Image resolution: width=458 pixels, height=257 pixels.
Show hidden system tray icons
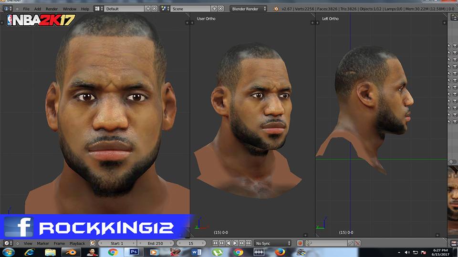399,253
